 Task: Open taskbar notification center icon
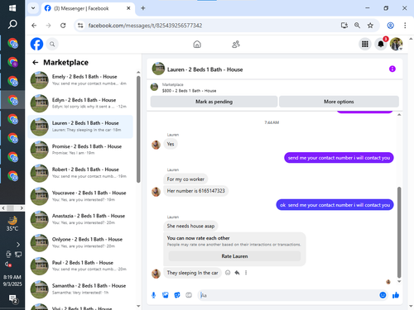[12, 299]
